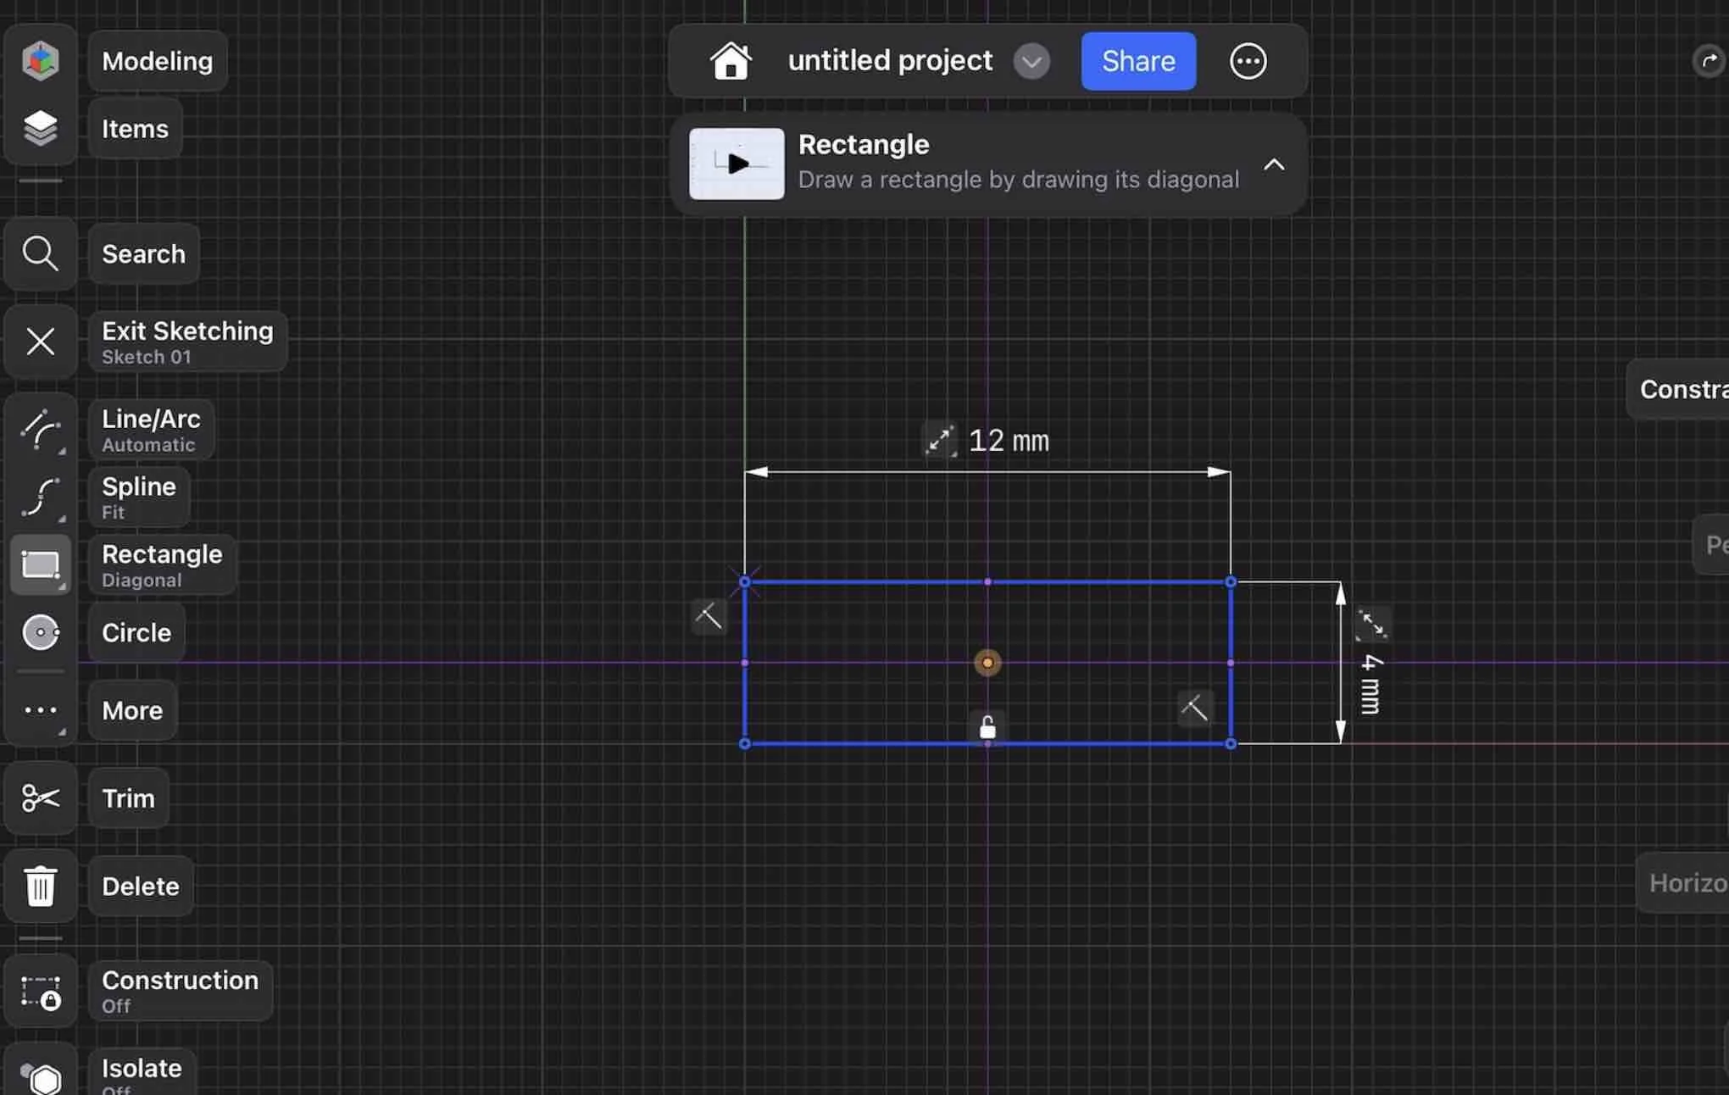The height and width of the screenshot is (1095, 1729).
Task: Click the Delete trash can icon
Action: [40, 886]
